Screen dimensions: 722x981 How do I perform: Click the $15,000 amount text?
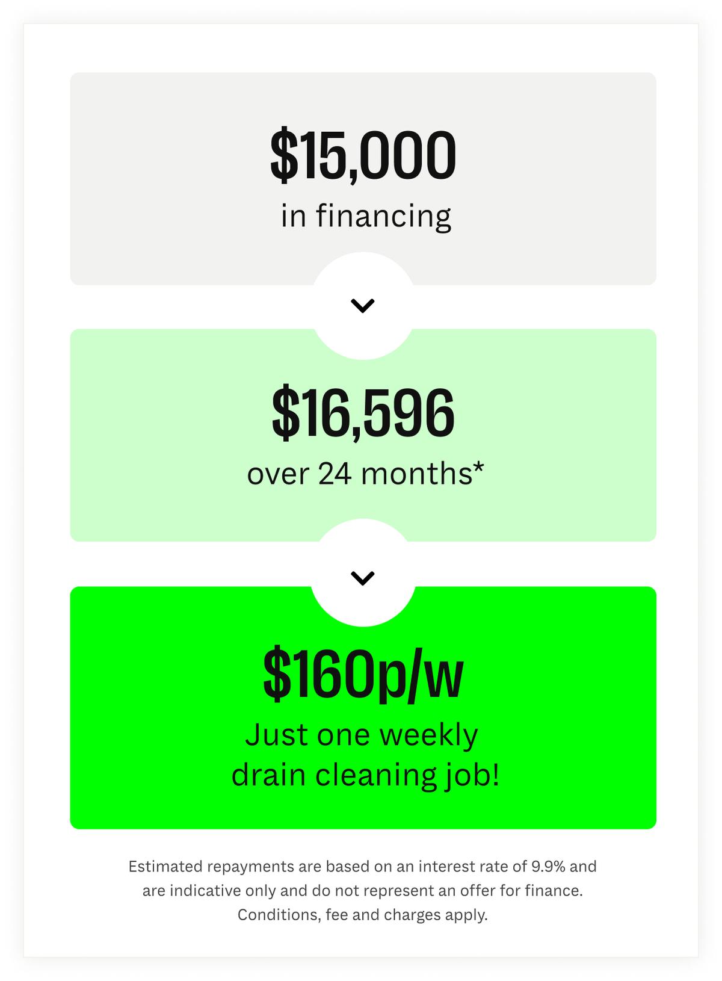363,156
